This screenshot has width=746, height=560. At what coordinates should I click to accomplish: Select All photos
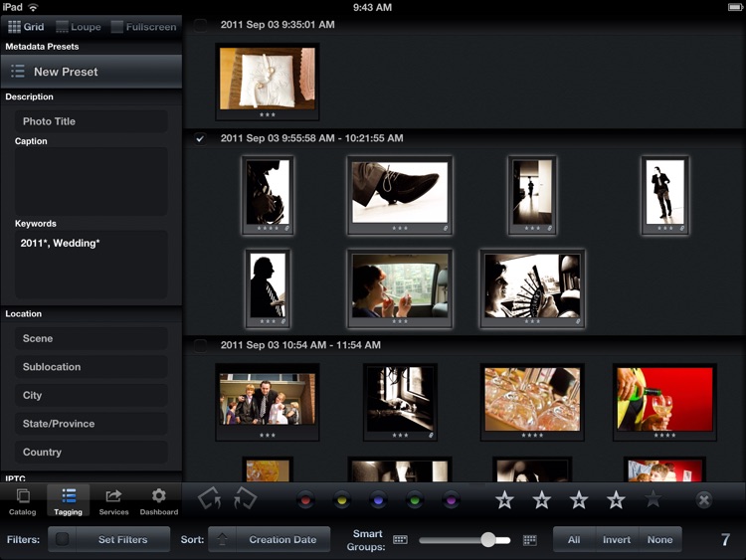point(574,539)
